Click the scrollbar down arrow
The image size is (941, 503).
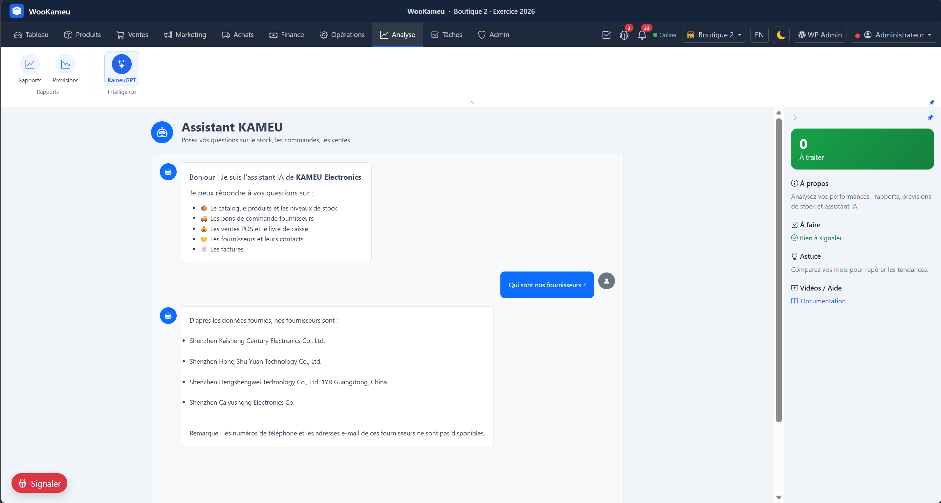779,497
